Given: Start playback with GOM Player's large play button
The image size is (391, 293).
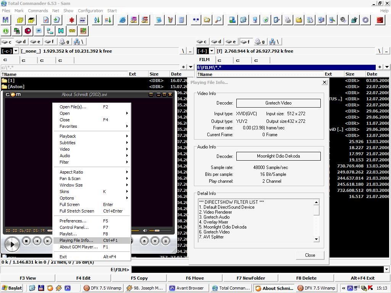Looking at the screenshot, I should point(12,244).
